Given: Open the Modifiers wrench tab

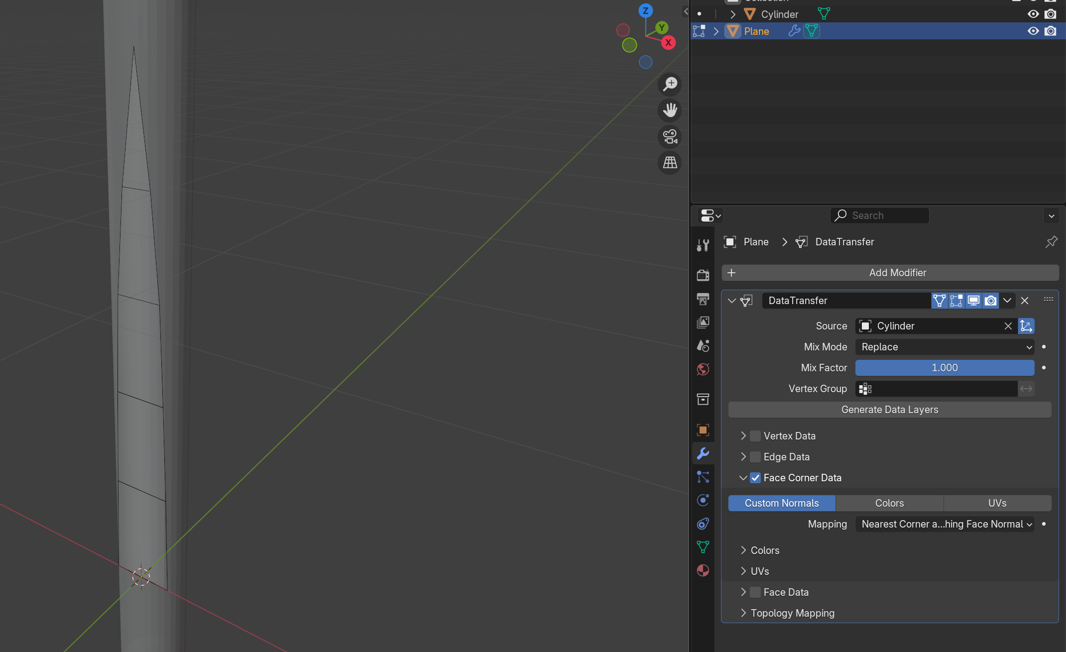Looking at the screenshot, I should 703,453.
